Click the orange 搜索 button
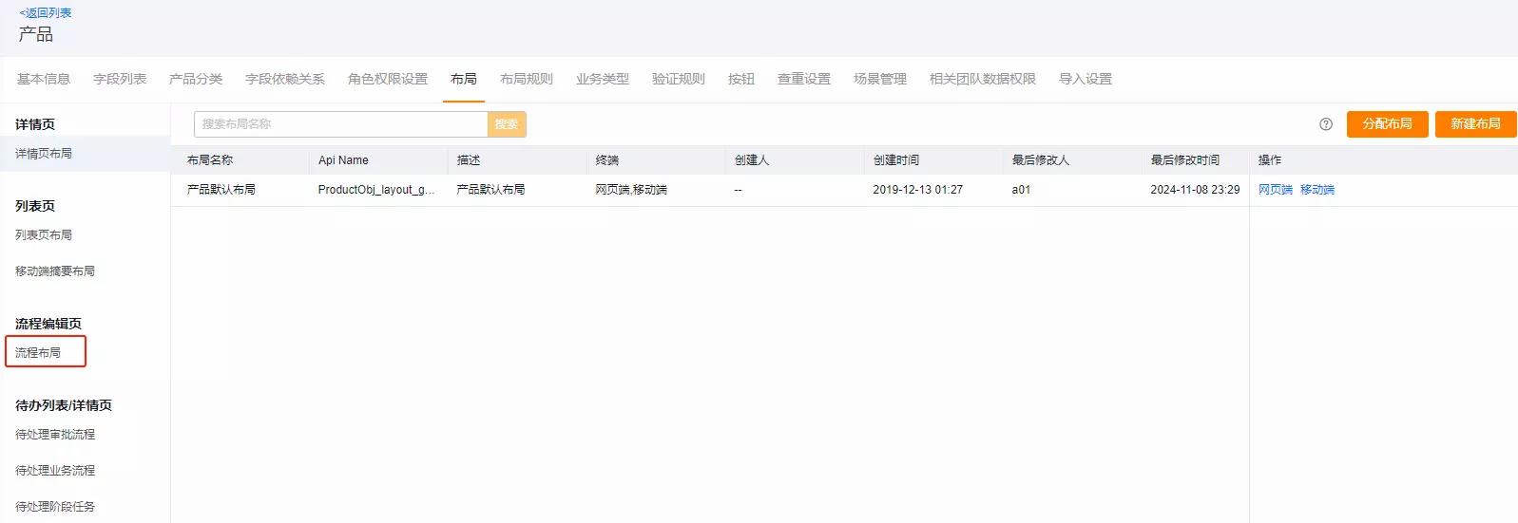Screen dimensions: 1518x523 tap(507, 124)
